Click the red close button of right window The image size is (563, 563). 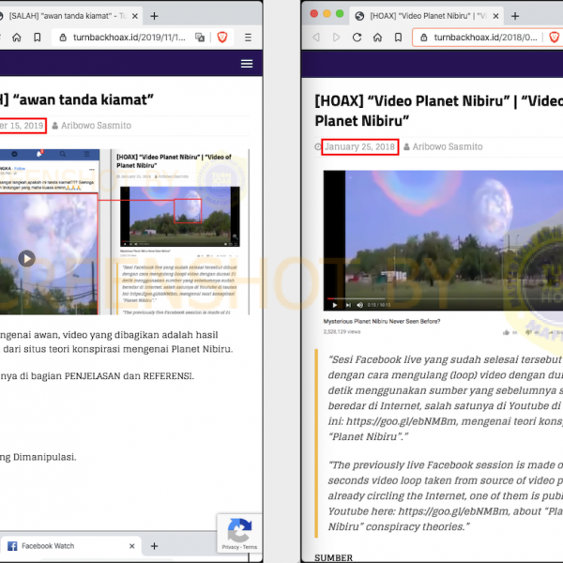click(314, 14)
